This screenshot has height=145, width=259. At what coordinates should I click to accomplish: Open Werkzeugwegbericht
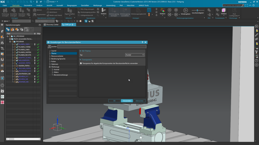pyautogui.click(x=138, y=12)
